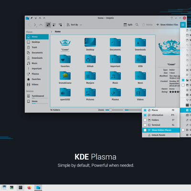Select Music in Places panel

click(x=37, y=63)
